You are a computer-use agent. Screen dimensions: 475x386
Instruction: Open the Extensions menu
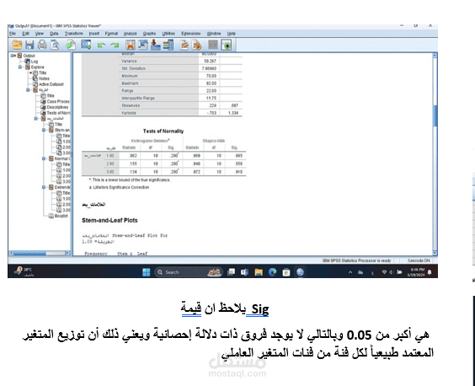(x=191, y=34)
